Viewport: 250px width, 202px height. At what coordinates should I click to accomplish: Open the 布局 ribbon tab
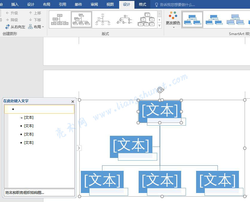point(46,4)
